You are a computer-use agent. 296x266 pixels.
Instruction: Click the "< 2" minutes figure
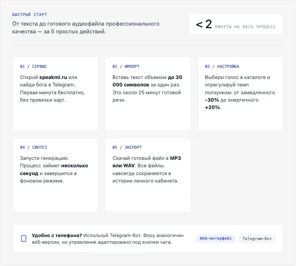point(204,24)
